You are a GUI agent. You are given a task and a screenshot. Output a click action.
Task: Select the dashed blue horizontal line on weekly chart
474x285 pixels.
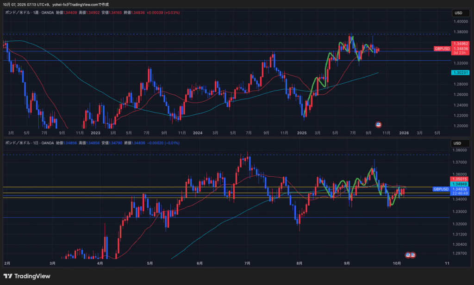[x=139, y=34]
